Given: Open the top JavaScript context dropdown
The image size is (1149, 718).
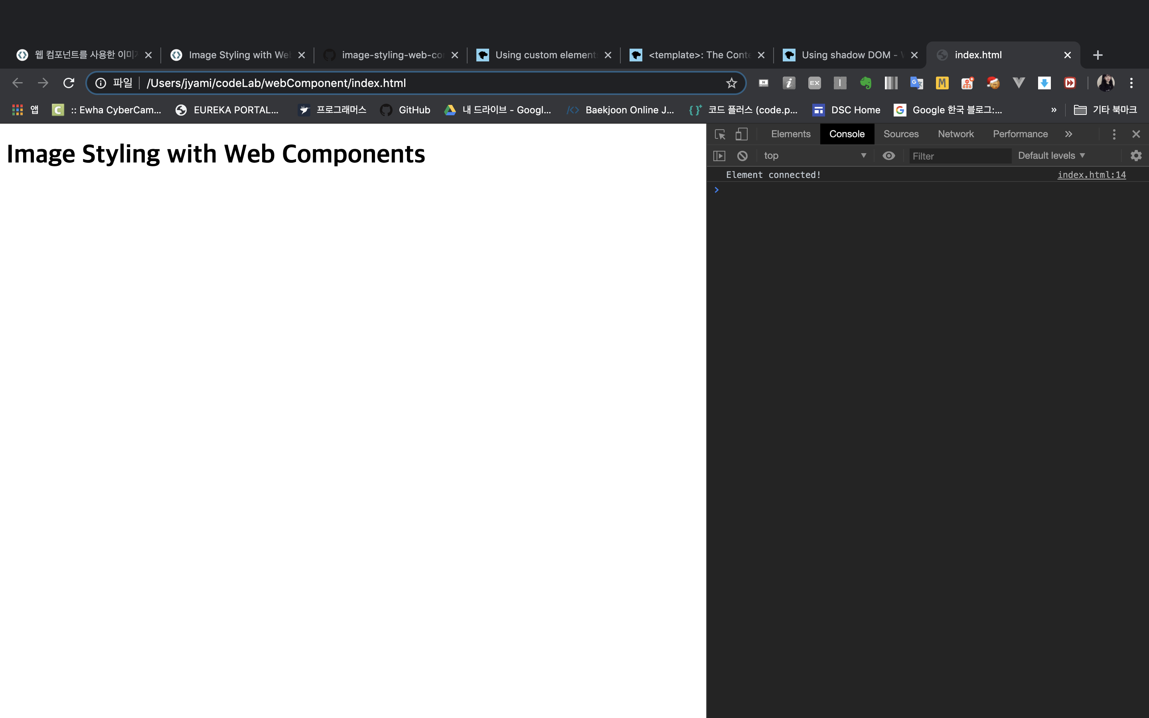Looking at the screenshot, I should pos(814,156).
